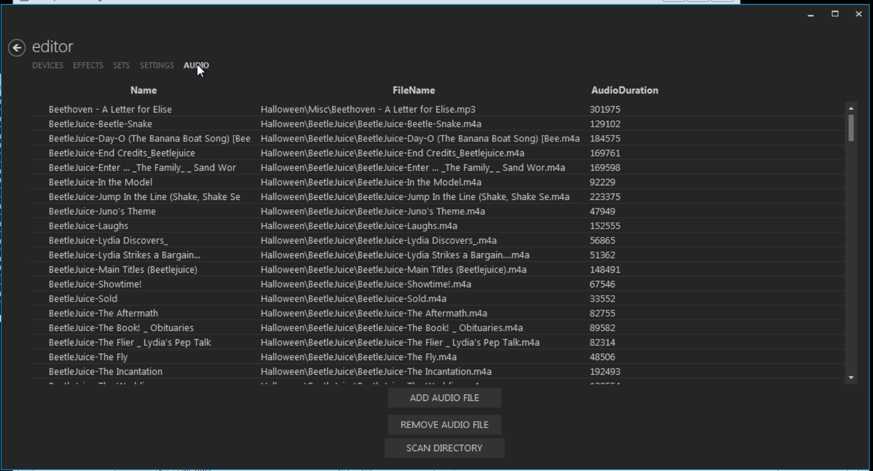Screen dimensions: 873x471
Task: Sort by the AudioDuration column header
Action: [x=624, y=91]
